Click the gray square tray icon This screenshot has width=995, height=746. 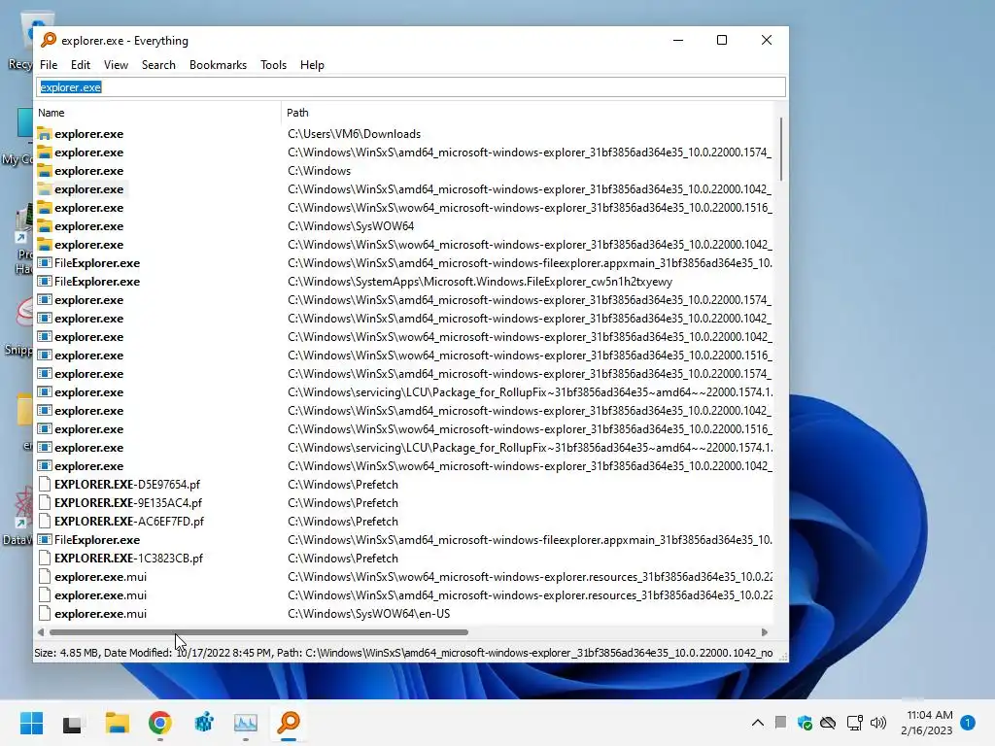click(x=780, y=722)
